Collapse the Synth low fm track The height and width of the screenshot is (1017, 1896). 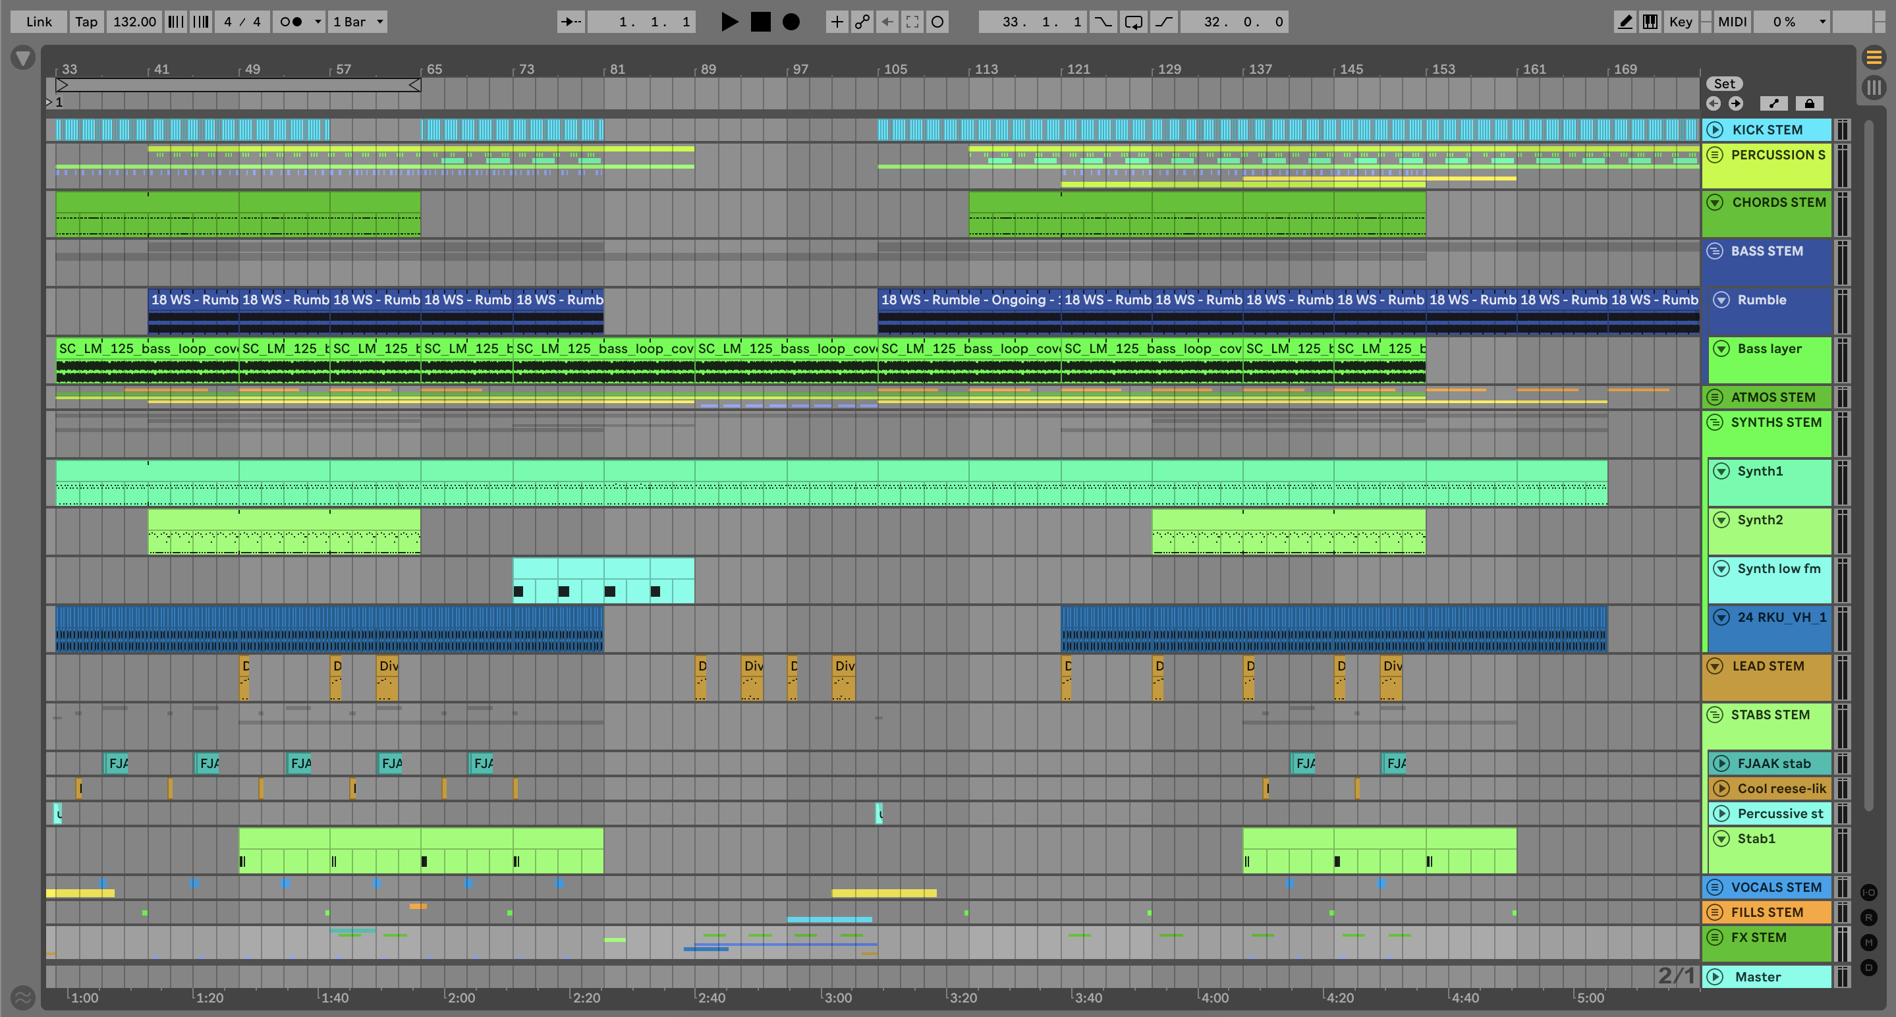tap(1721, 568)
